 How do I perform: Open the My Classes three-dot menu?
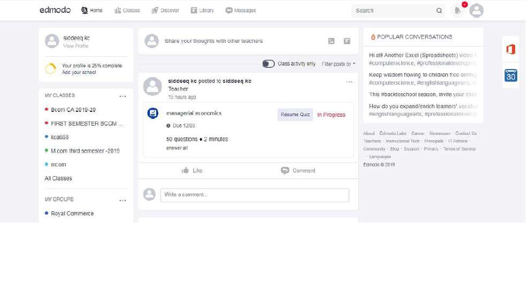tap(123, 96)
